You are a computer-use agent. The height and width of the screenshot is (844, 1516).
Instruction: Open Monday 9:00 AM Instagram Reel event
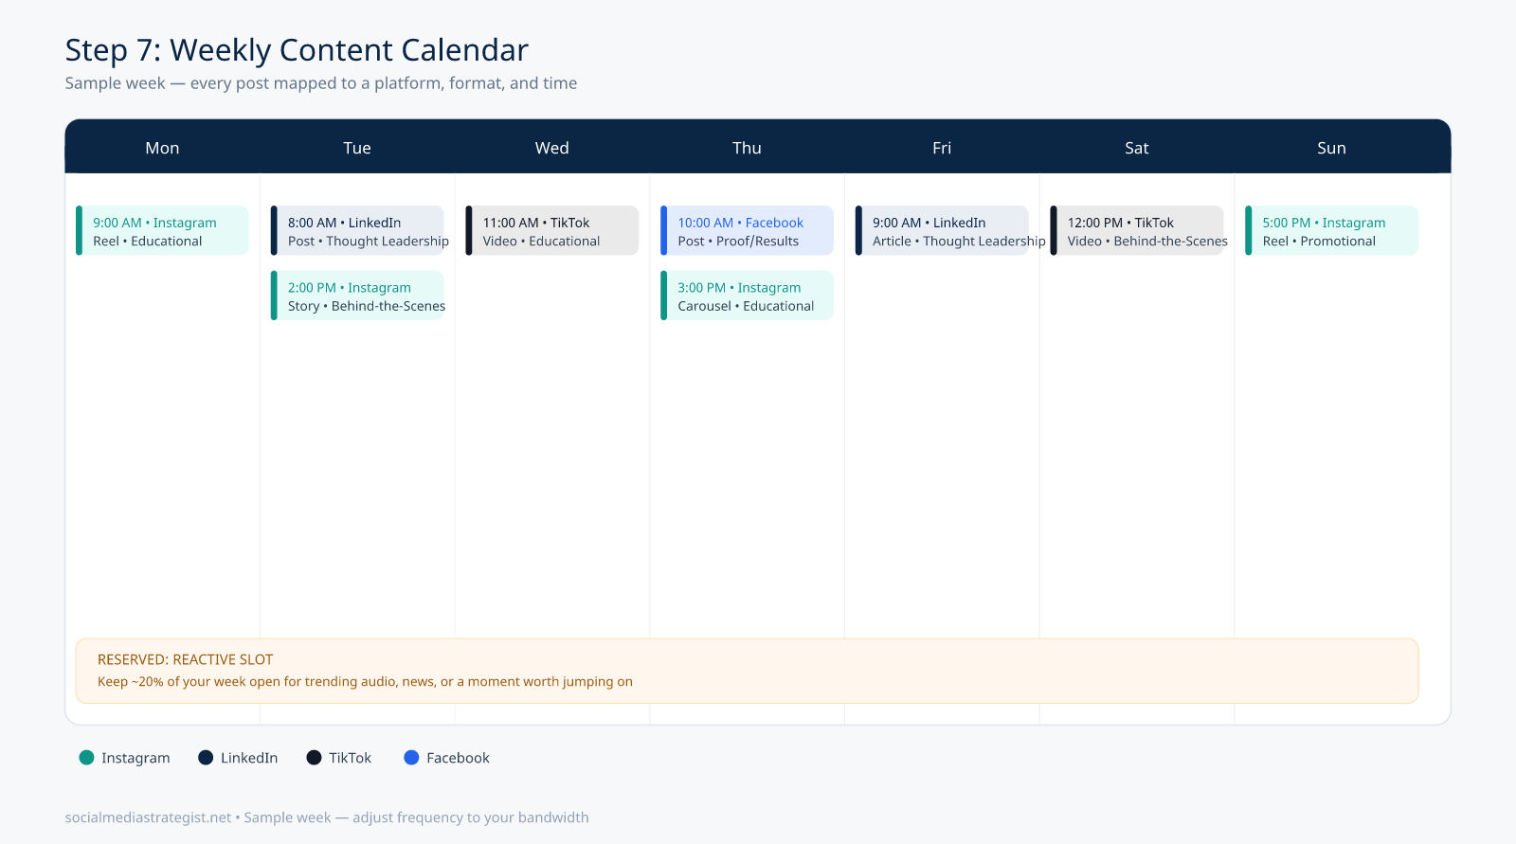[162, 230]
